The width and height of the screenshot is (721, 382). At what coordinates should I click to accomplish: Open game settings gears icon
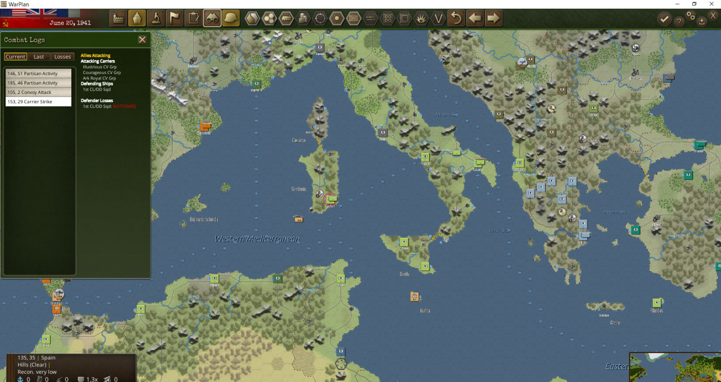pos(691,16)
